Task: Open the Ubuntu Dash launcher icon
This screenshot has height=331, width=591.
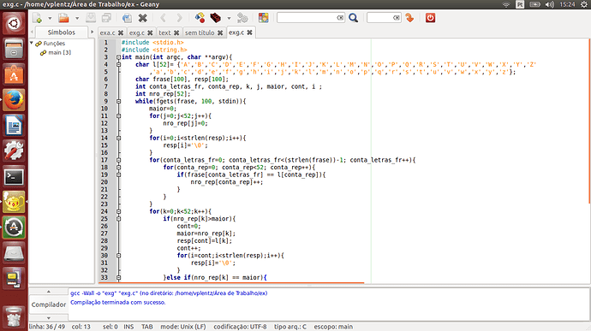Action: (x=14, y=24)
